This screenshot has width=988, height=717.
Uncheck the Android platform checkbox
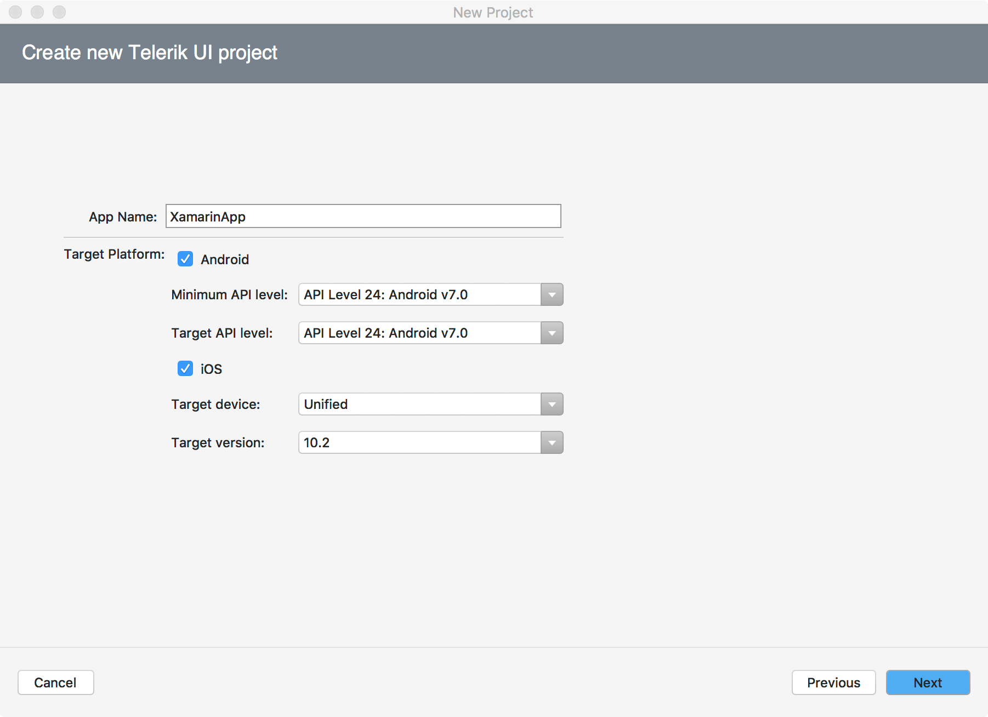(x=185, y=259)
